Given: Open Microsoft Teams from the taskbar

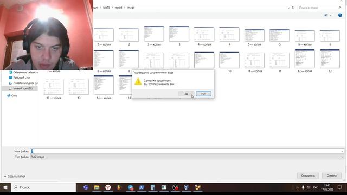Looking at the screenshot, I should [86, 187].
